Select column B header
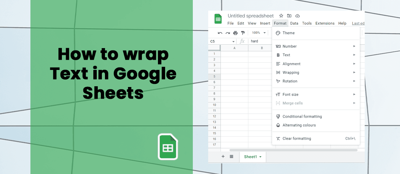Image resolution: width=400 pixels, height=174 pixels. point(262,48)
